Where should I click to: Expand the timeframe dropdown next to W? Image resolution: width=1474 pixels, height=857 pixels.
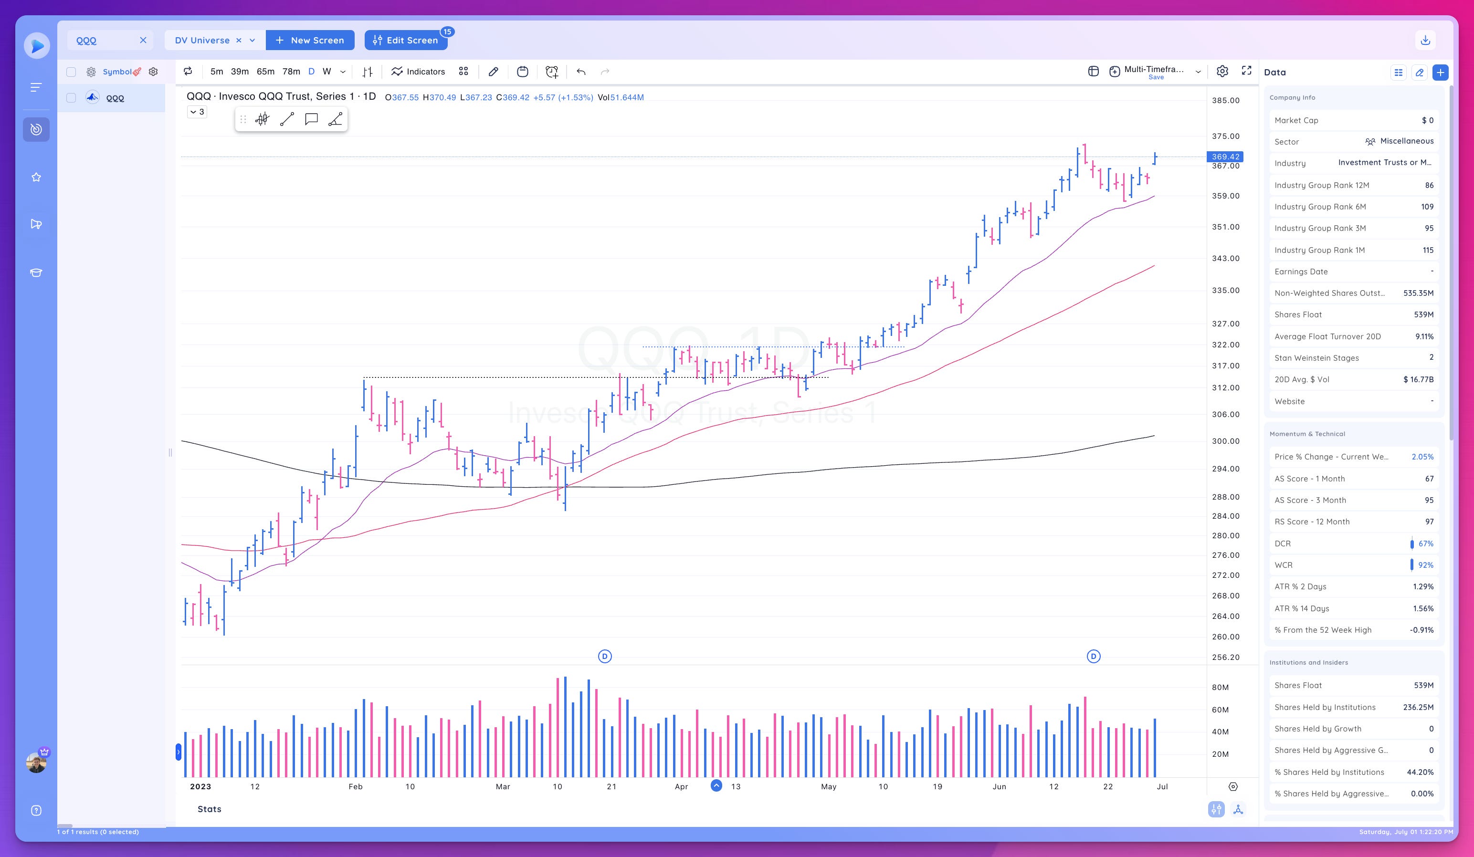(x=343, y=71)
